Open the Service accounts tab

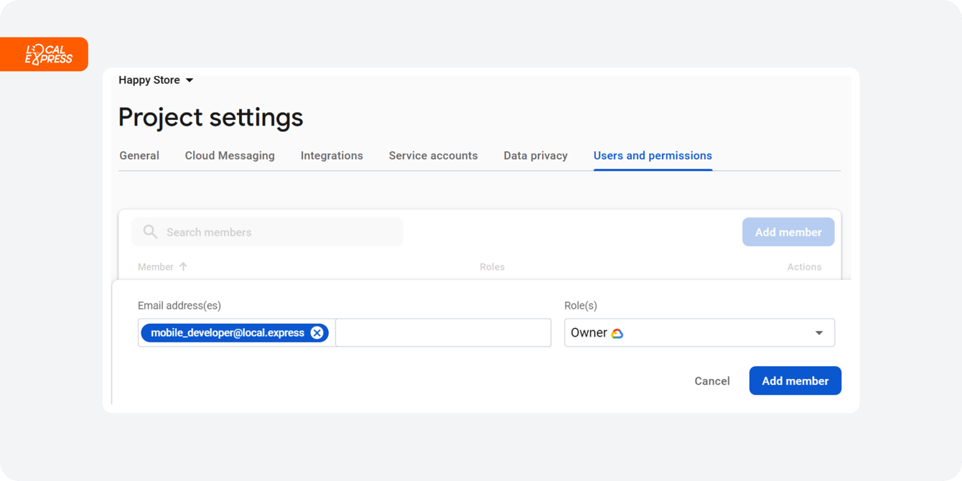pos(433,155)
